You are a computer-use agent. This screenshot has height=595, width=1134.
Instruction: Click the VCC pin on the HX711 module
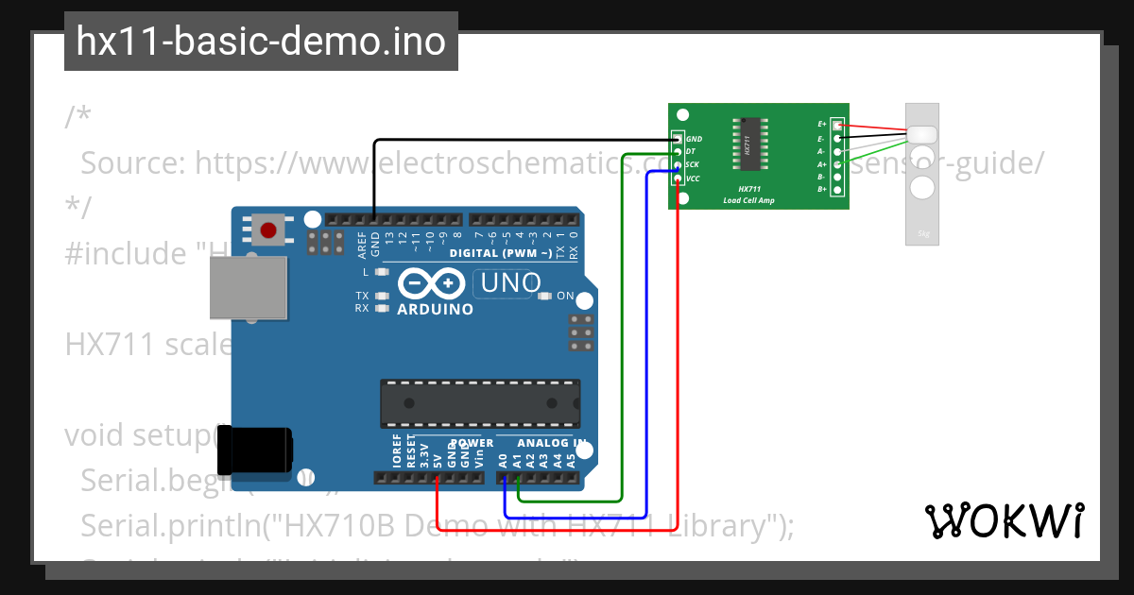678,178
